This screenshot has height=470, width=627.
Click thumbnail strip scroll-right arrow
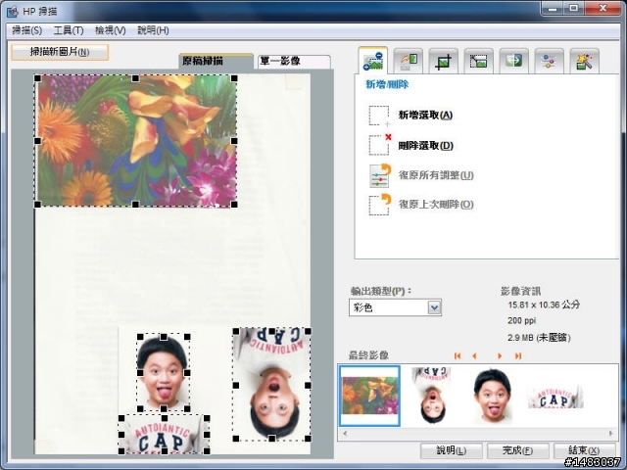pyautogui.click(x=610, y=433)
